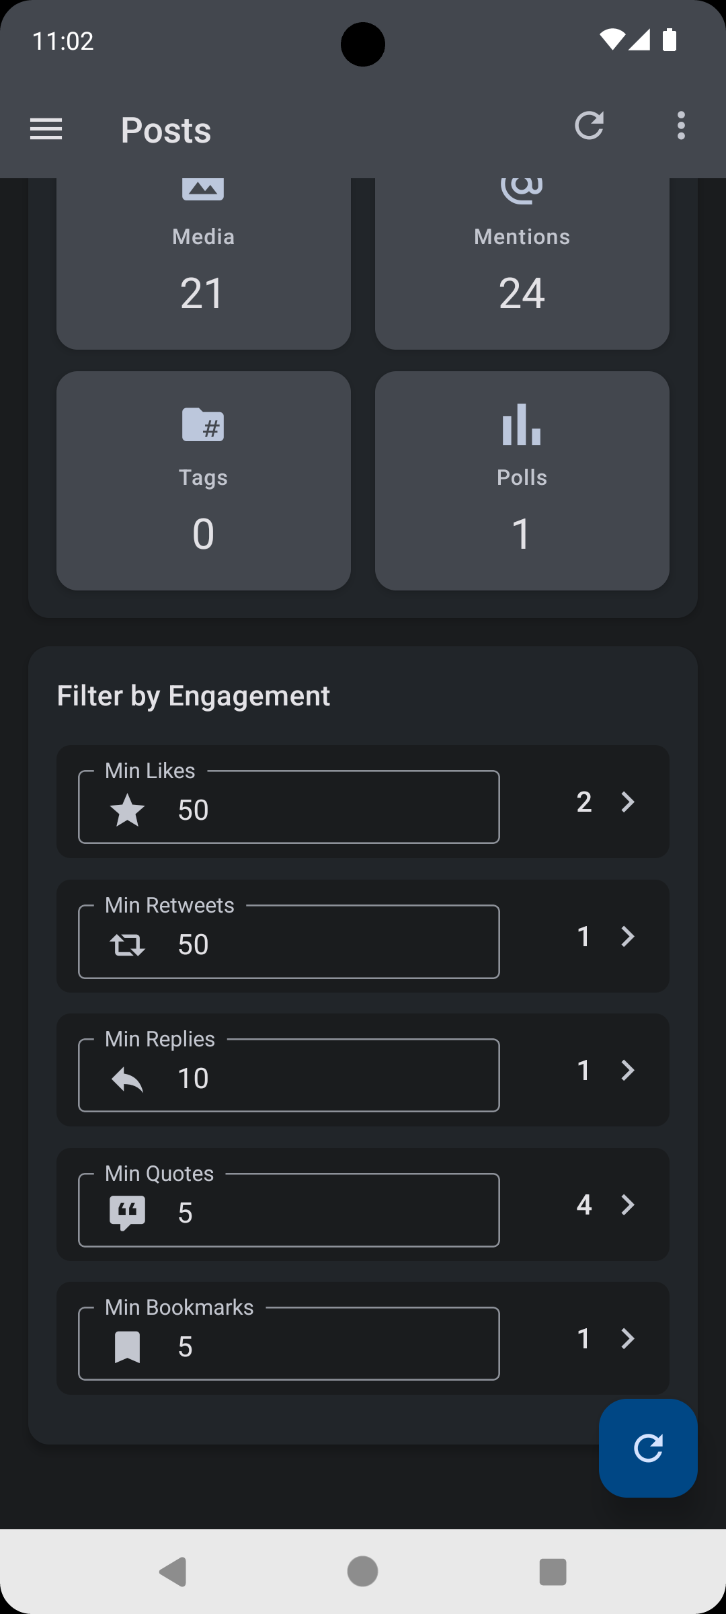Viewport: 726px width, 1614px height.
Task: Expand Min Retweets results chevron
Action: [627, 936]
